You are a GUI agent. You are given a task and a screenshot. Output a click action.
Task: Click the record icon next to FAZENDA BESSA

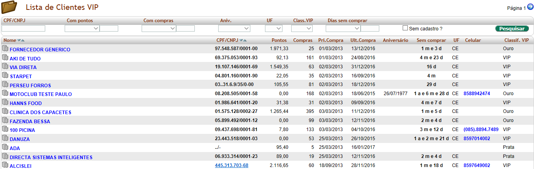coord(5,120)
